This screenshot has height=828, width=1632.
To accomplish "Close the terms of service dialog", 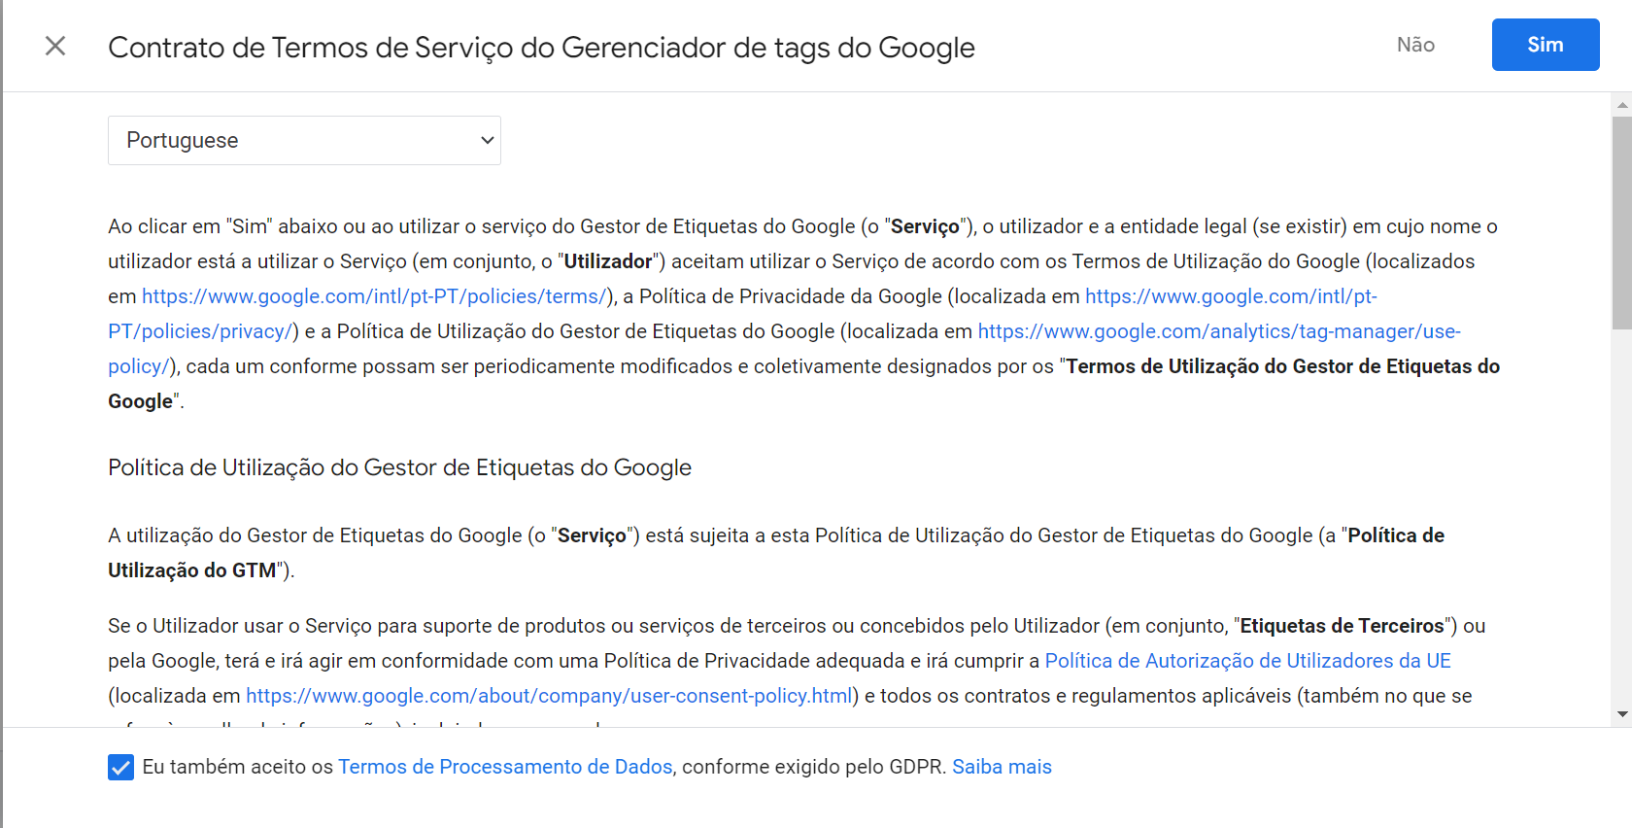I will pyautogui.click(x=55, y=46).
